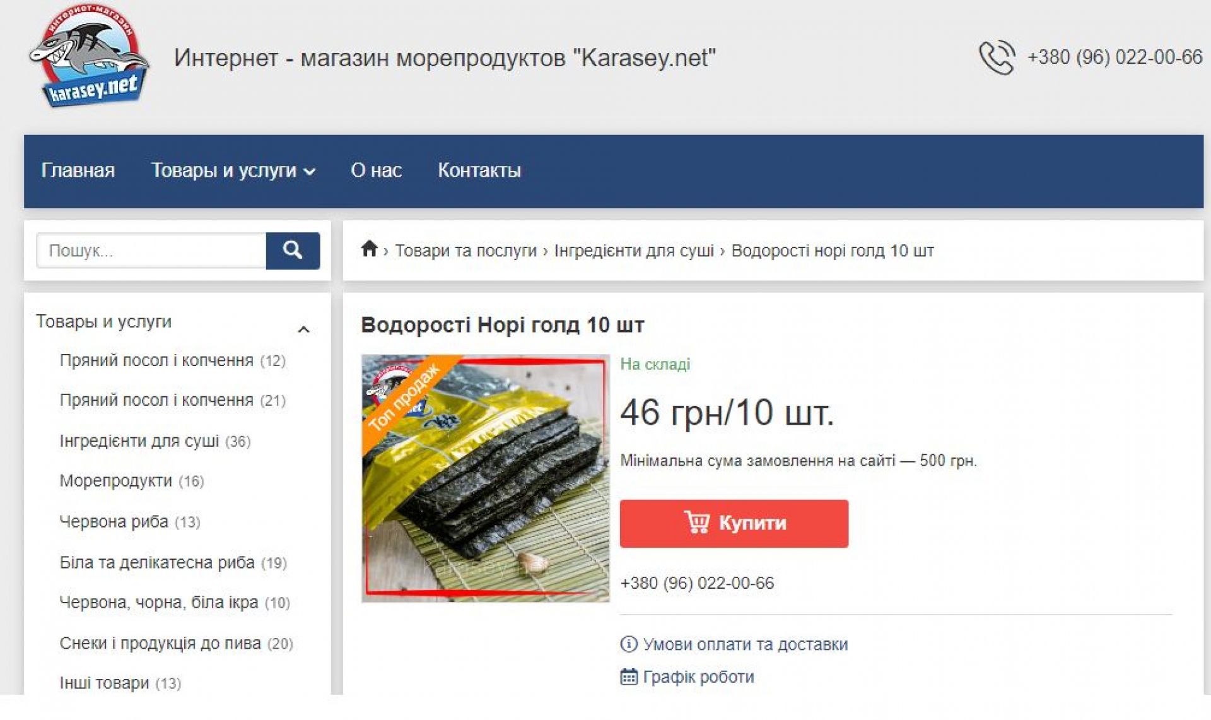
Task: Click the cart icon in Купити button
Action: coord(697,522)
